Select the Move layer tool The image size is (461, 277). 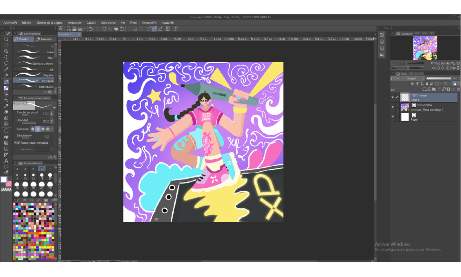pos(6,57)
